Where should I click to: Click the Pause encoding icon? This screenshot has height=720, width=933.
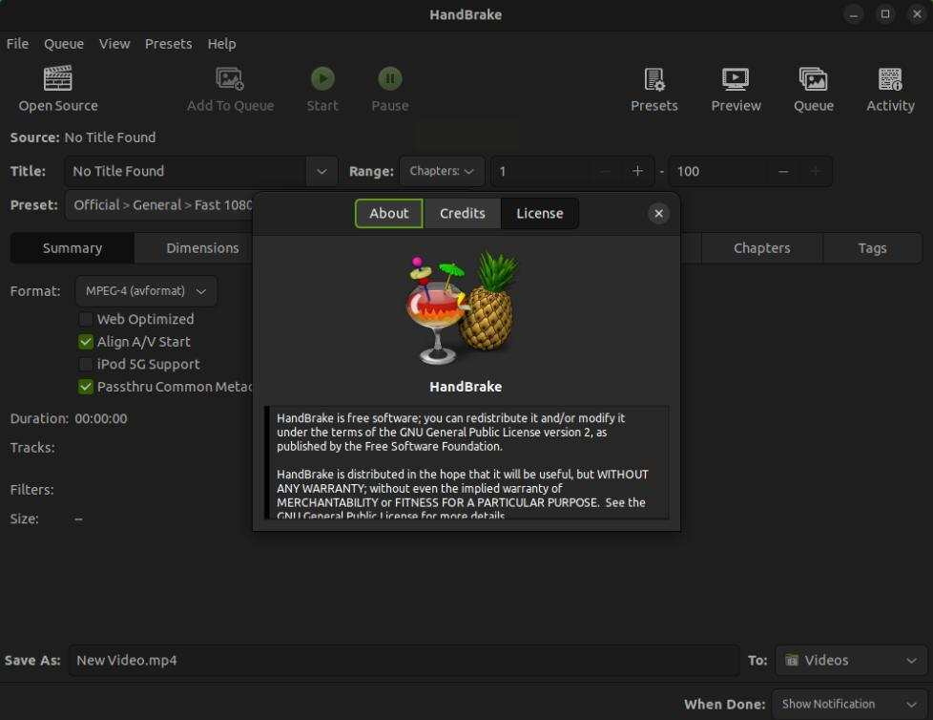[x=390, y=78]
